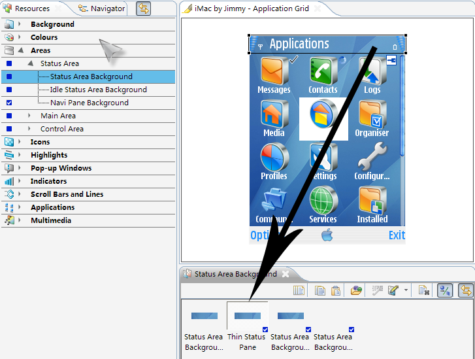
Task: Select the Thin Status Pane thumbnail
Action: point(248,316)
